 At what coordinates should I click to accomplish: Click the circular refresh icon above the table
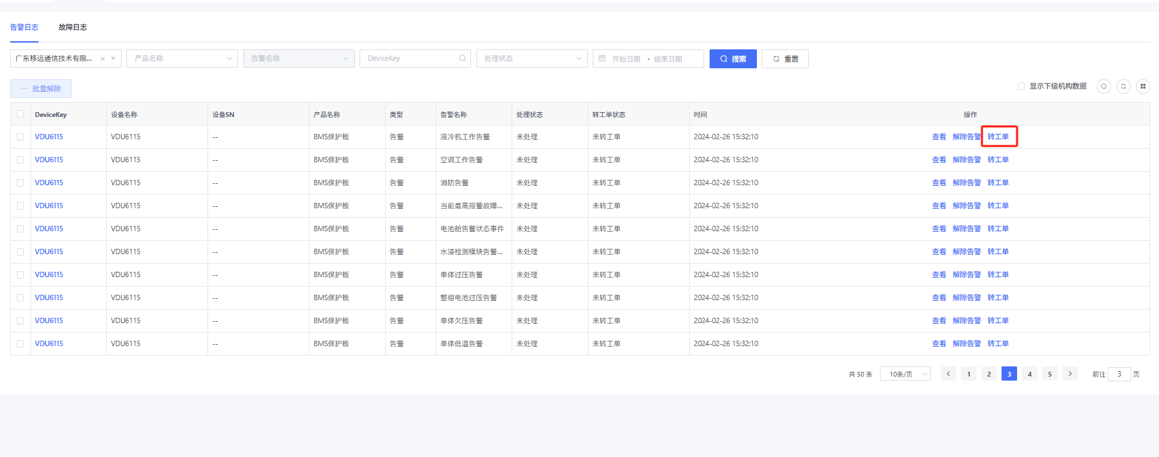(x=1123, y=87)
